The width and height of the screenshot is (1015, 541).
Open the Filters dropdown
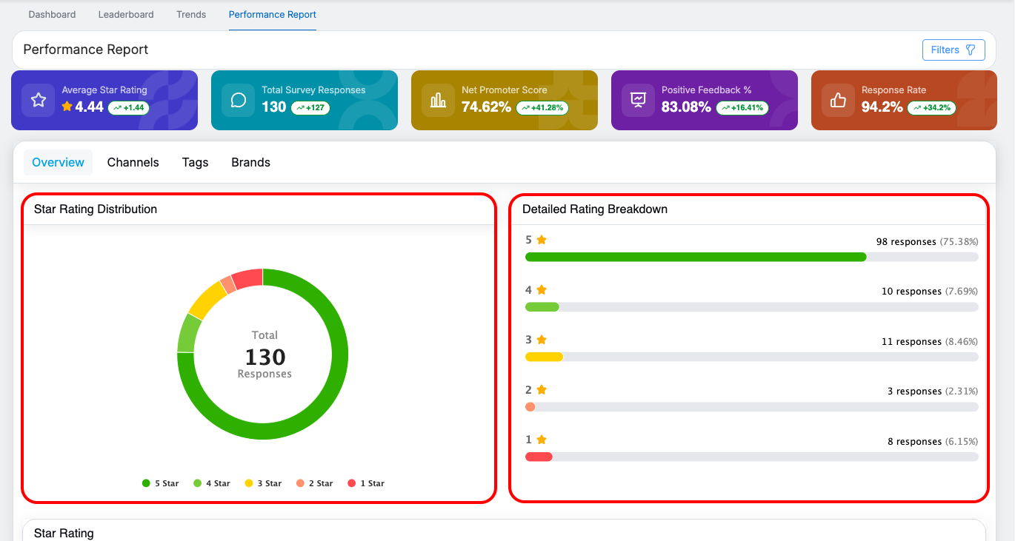[x=953, y=50]
